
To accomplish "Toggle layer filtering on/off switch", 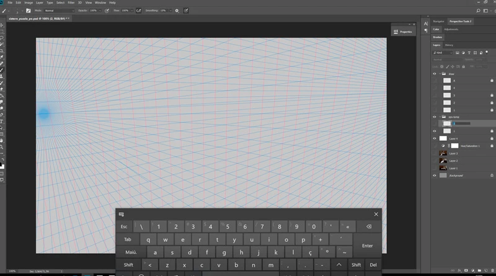I will pos(487,52).
